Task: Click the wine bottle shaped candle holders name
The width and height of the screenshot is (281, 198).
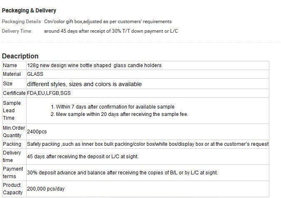Action: pos(94,65)
